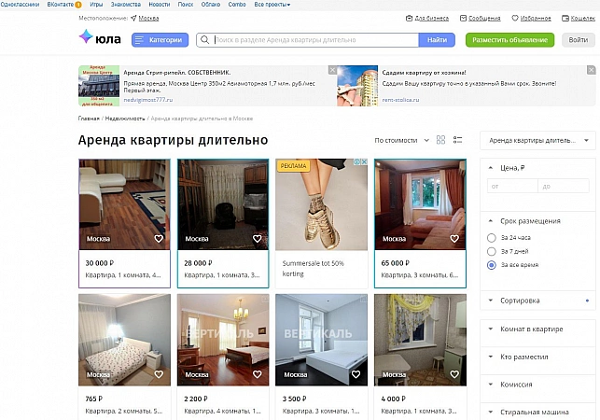Close the Стрит-ритейл ad banner
This screenshot has width=600, height=420.
point(332,70)
